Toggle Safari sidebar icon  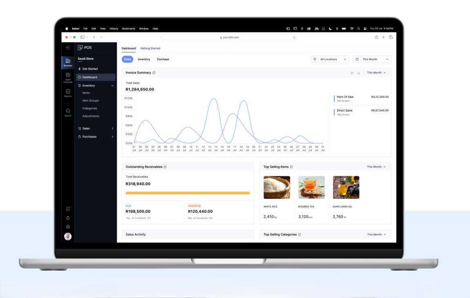click(x=82, y=37)
